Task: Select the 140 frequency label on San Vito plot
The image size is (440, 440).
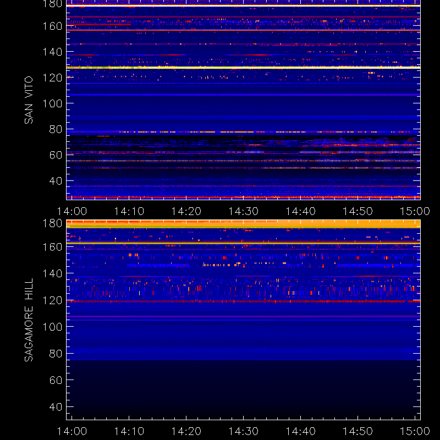Action: click(52, 52)
